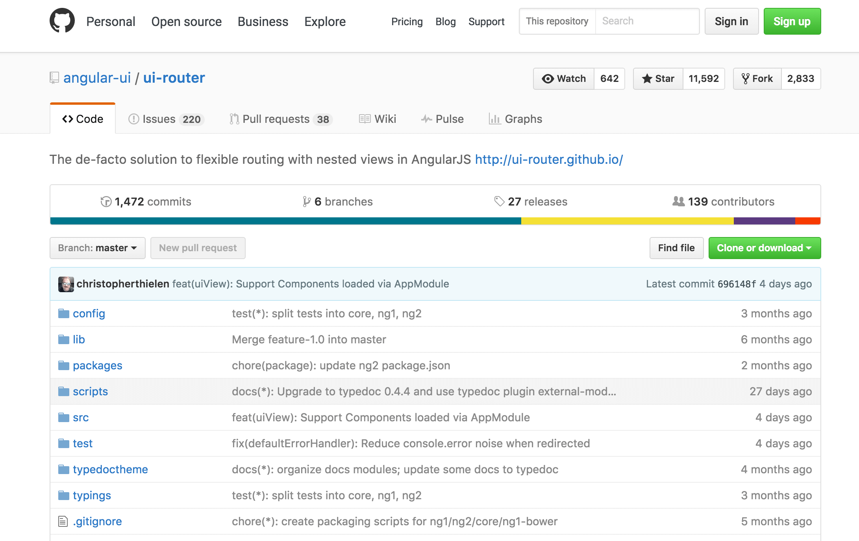Viewport: 859px width, 541px height.
Task: Click the New pull request button
Action: click(x=198, y=248)
